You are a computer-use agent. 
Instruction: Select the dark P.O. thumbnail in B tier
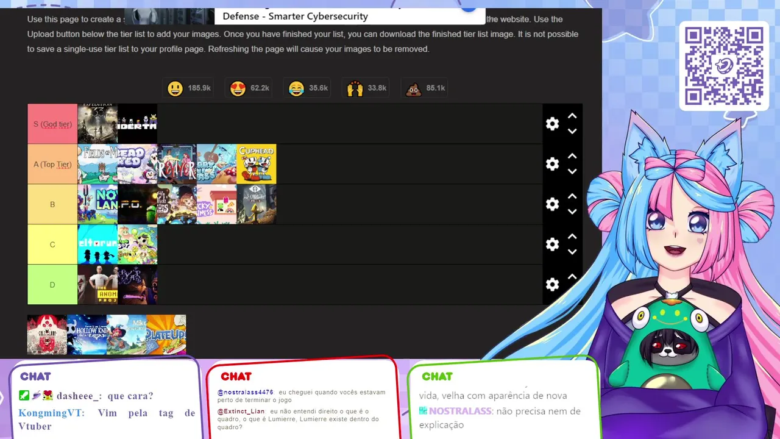[137, 204]
